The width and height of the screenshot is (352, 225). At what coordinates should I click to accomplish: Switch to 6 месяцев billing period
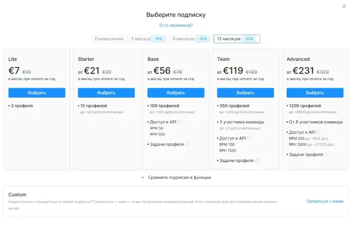(x=191, y=39)
